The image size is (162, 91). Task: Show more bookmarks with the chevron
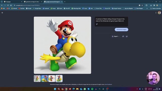(x=147, y=8)
